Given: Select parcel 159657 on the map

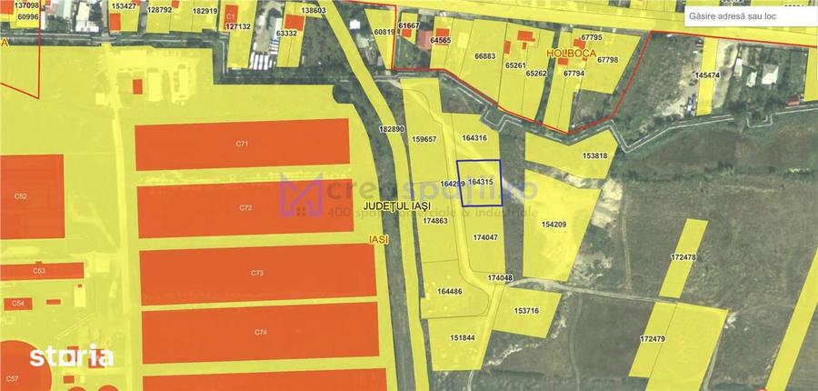Looking at the screenshot, I should (x=424, y=139).
